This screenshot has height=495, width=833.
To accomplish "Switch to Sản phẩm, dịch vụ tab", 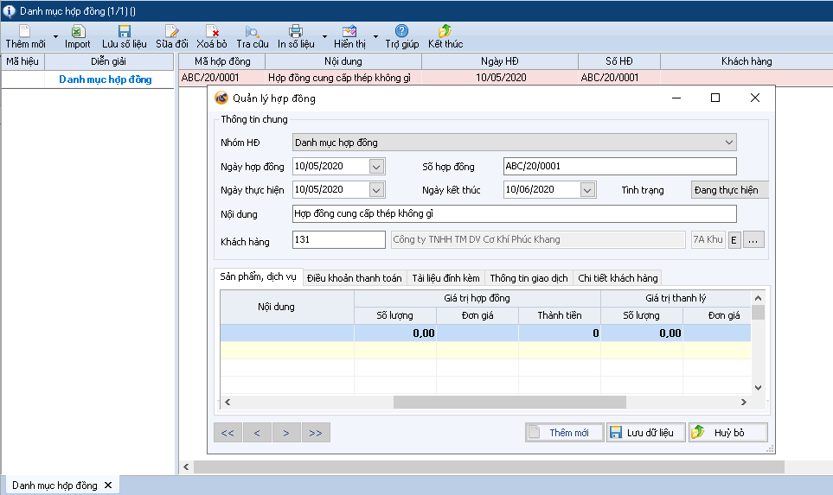I will 258,277.
